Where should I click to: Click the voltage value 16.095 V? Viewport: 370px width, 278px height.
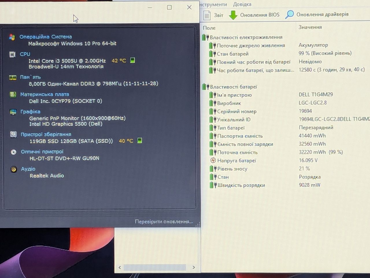tap(308, 160)
